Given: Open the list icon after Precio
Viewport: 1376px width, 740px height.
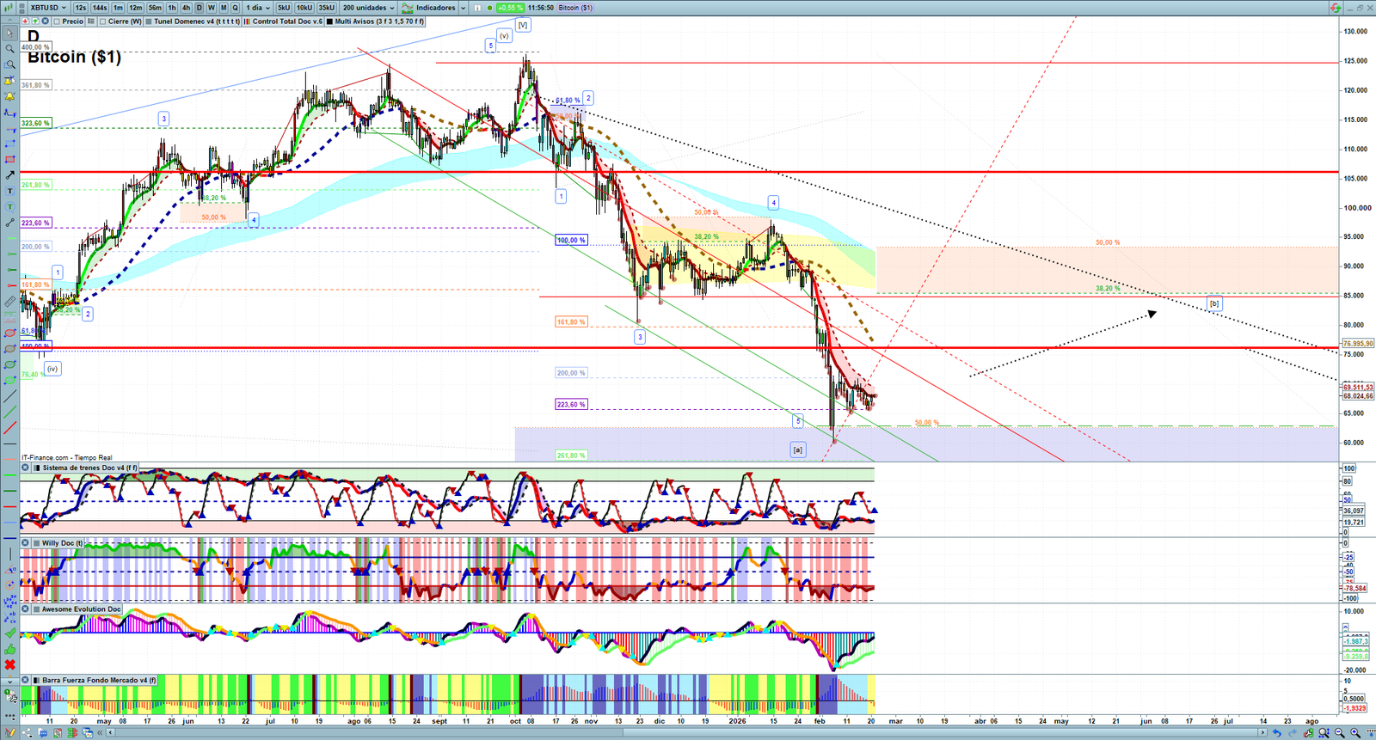Looking at the screenshot, I should click(91, 21).
